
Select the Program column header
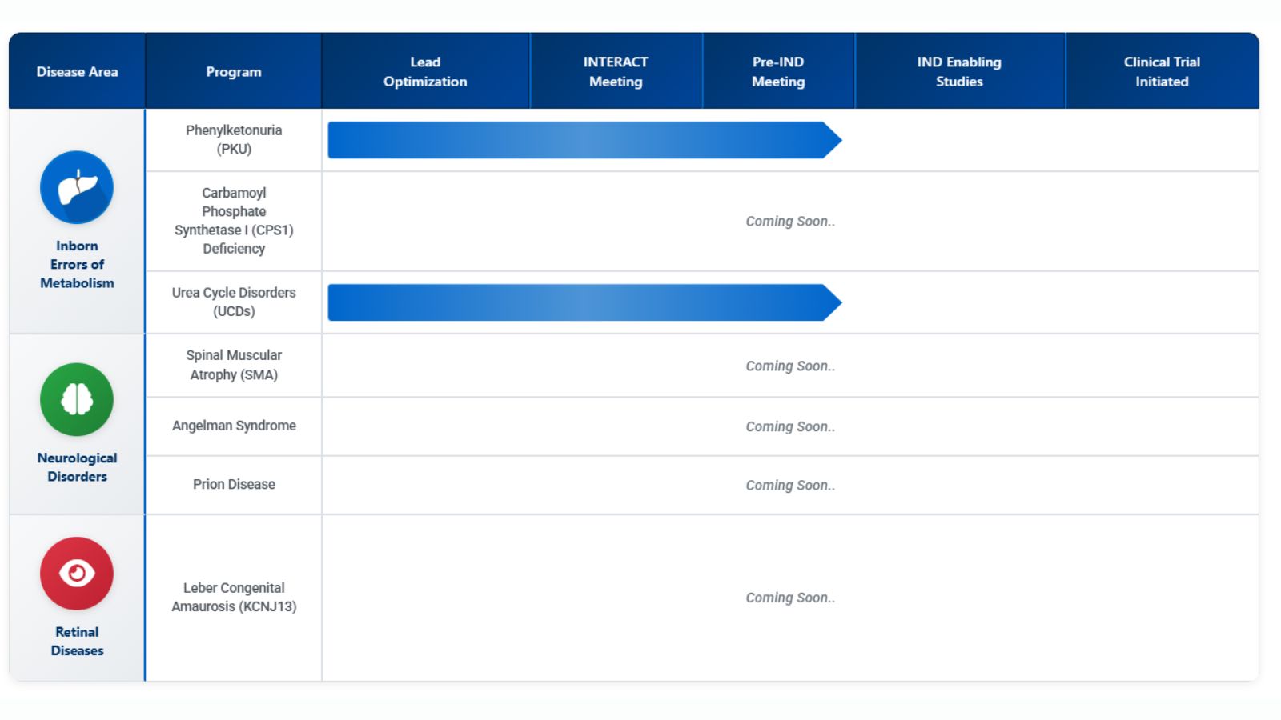tap(233, 71)
